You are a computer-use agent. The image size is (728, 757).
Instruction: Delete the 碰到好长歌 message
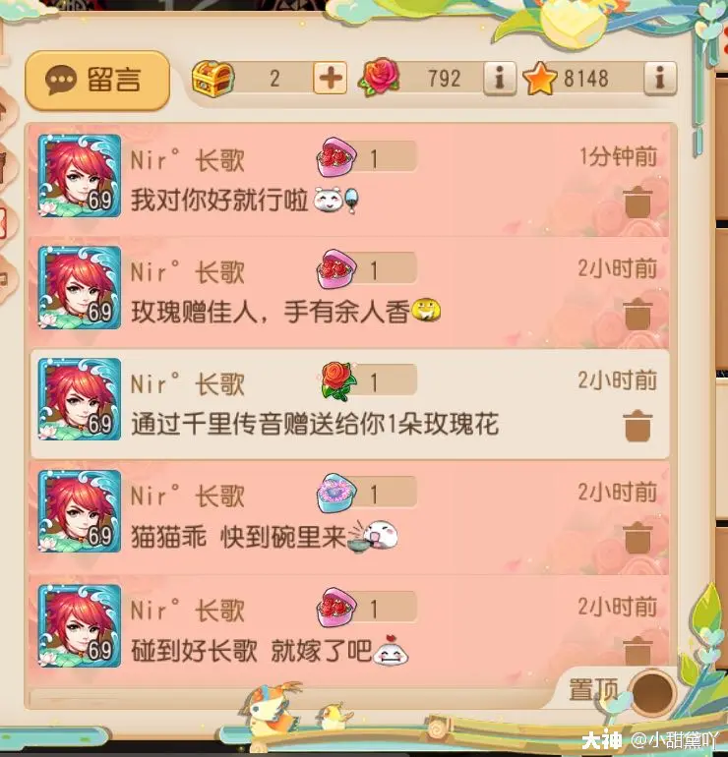point(637,651)
